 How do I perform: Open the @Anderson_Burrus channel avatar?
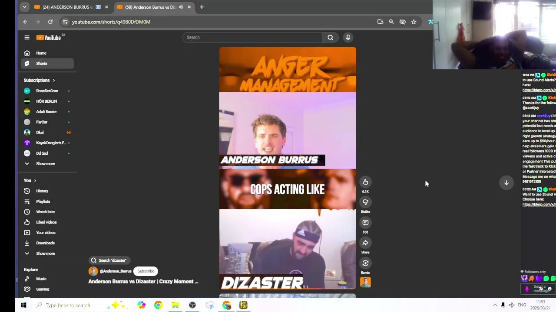[x=93, y=271]
